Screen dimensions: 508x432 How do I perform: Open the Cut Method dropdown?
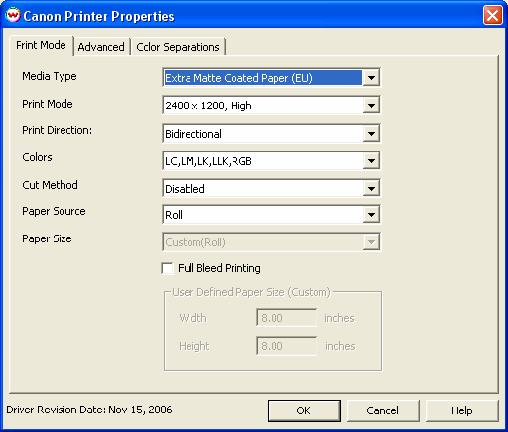click(x=371, y=189)
